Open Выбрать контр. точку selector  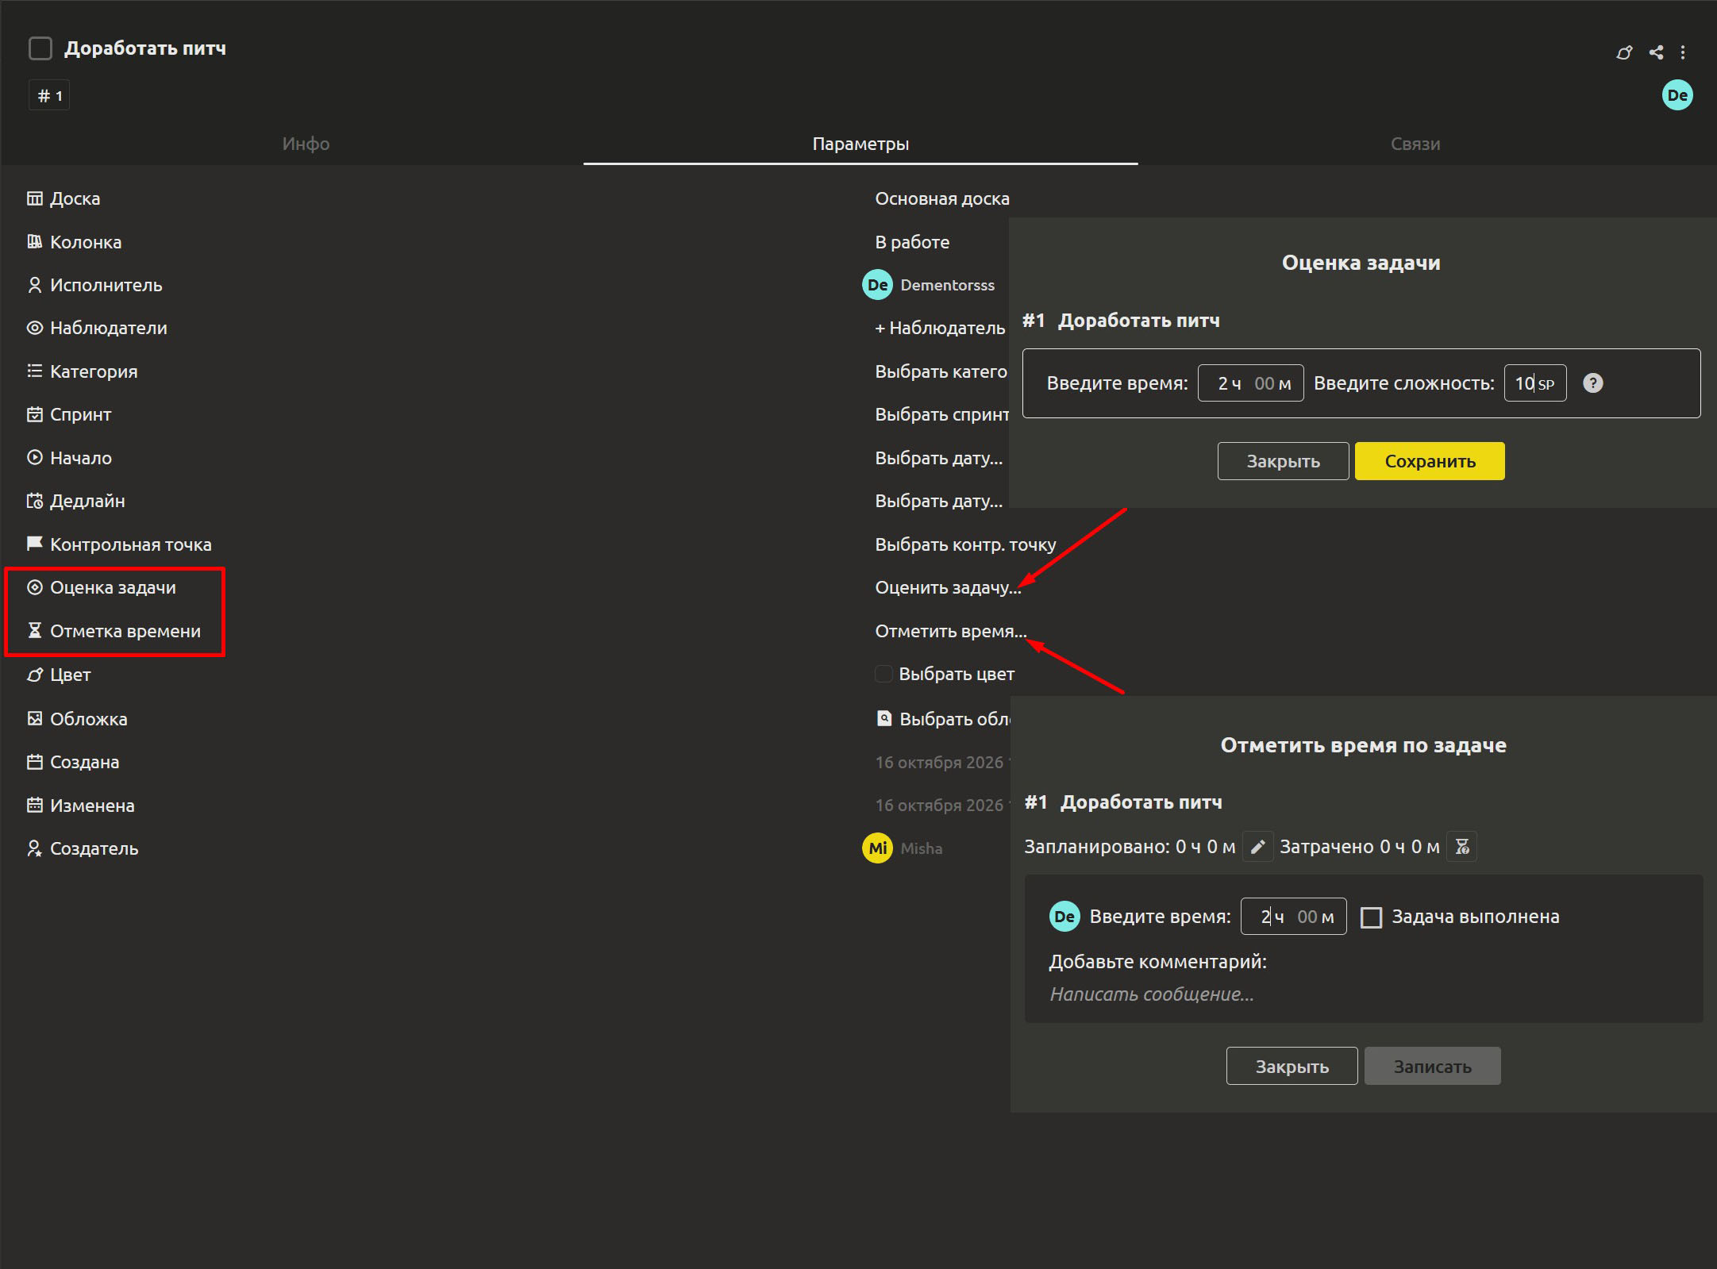[965, 544]
